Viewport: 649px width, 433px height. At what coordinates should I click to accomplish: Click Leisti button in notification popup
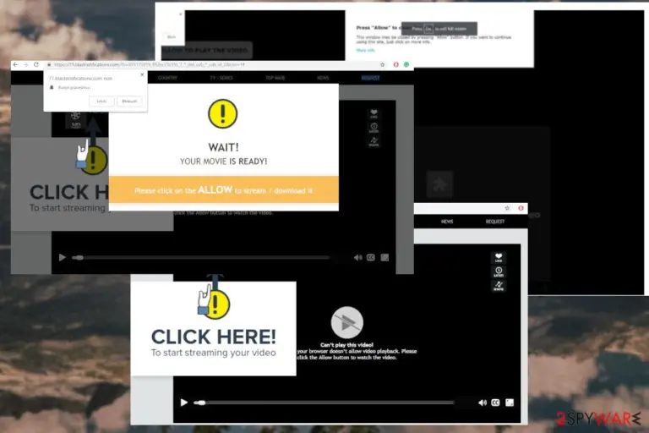click(x=101, y=101)
